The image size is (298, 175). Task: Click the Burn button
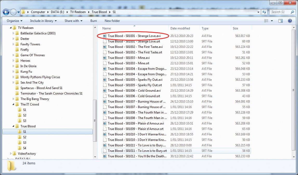click(94, 21)
